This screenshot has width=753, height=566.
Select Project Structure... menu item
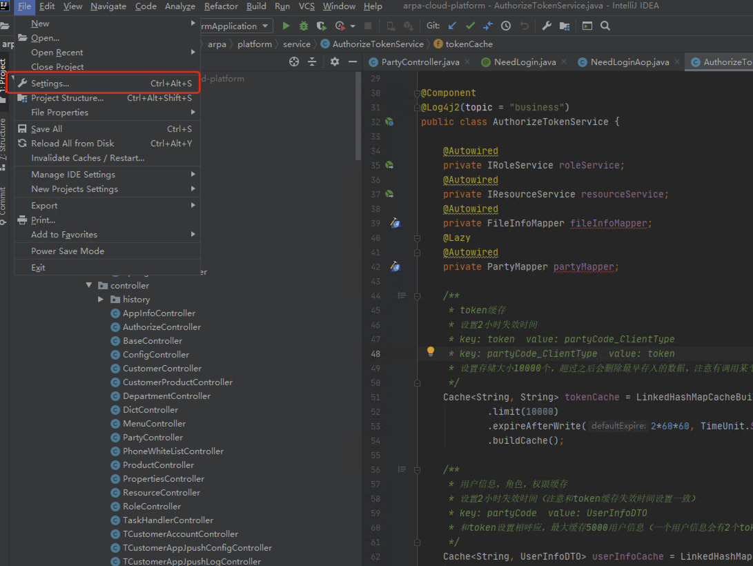point(107,98)
